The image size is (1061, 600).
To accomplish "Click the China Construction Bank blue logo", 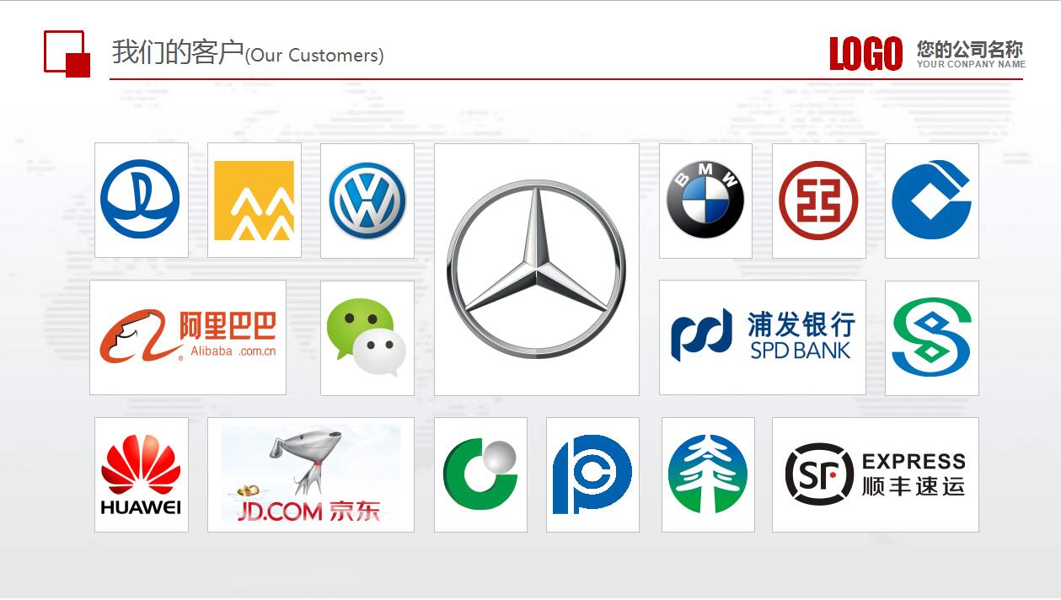I will click(931, 201).
